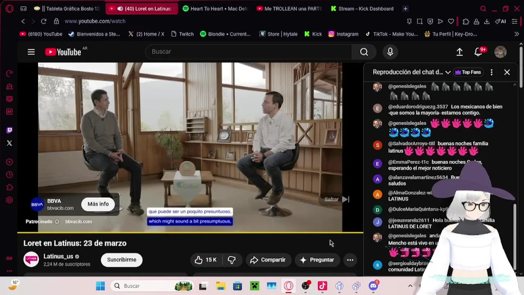
Task: Open the Top Fans badge
Action: click(x=468, y=72)
